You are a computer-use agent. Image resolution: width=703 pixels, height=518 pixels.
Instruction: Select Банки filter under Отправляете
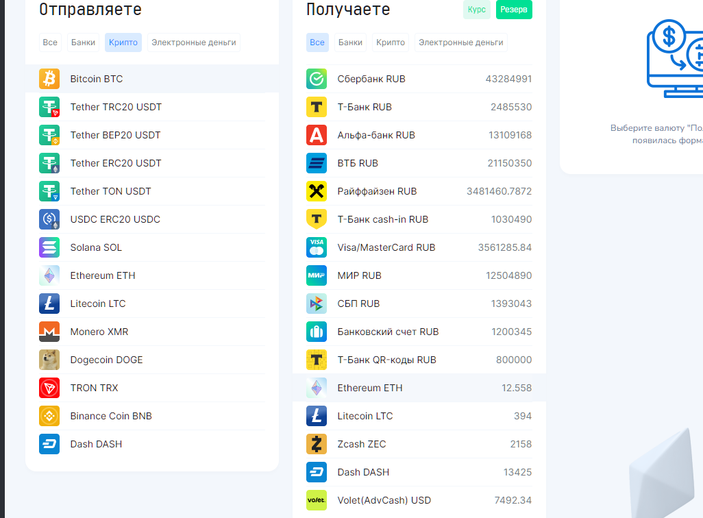click(x=83, y=42)
